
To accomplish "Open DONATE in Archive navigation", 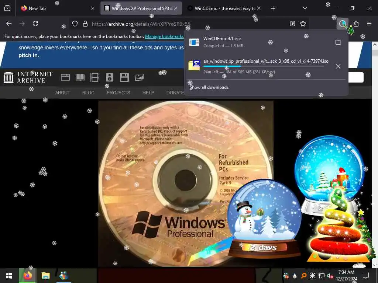I will (x=175, y=92).
